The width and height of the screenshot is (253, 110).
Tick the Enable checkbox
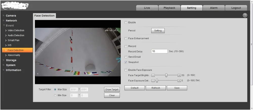[126, 23]
